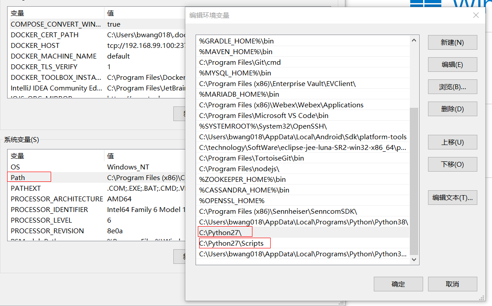
Task: Confirm changes with the 确定 button
Action: (398, 284)
